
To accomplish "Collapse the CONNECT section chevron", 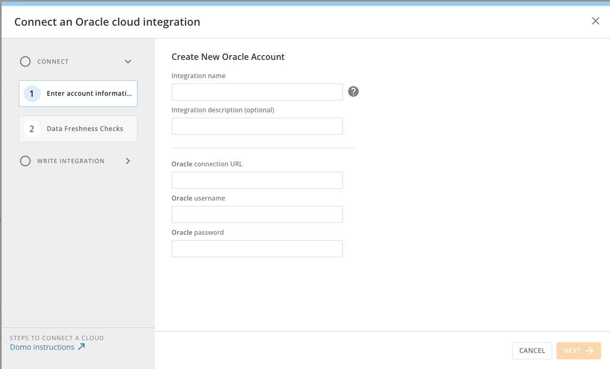I will [x=128, y=61].
